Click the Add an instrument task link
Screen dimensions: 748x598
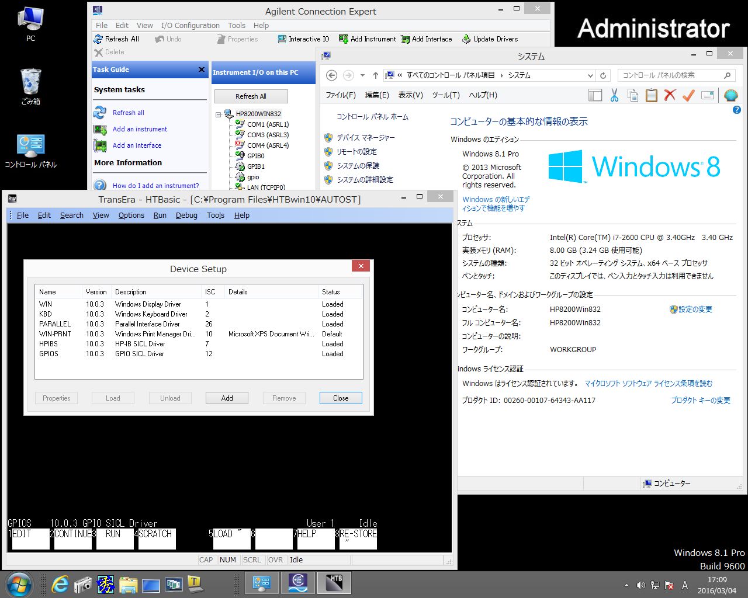pyautogui.click(x=140, y=129)
